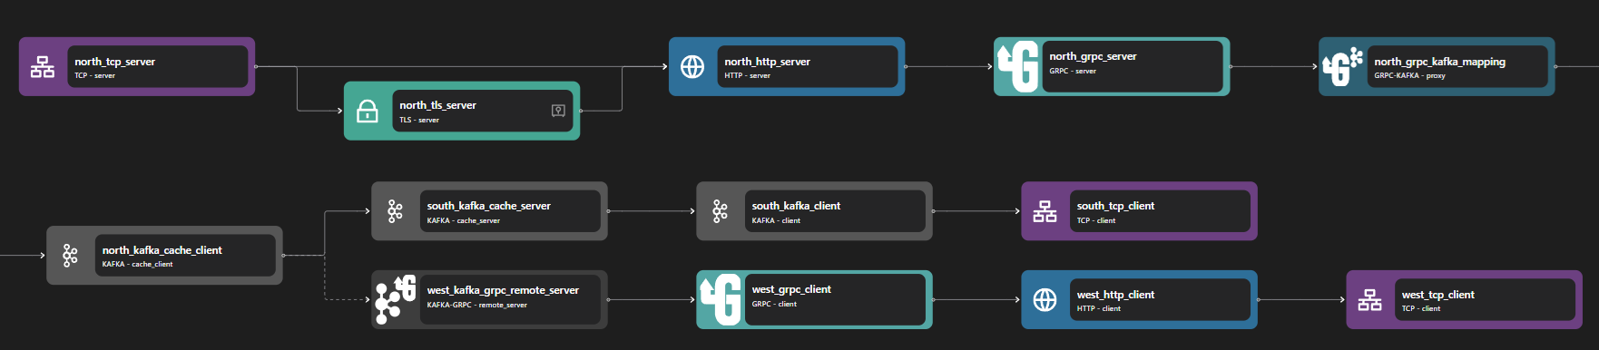The height and width of the screenshot is (350, 1599).
Task: Click the gRPC icon of north_grpc_server
Action: click(1018, 66)
